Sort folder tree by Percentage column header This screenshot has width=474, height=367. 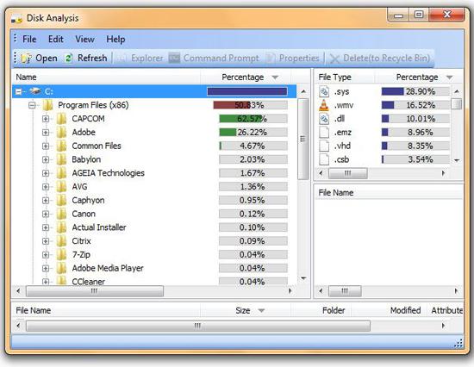click(x=246, y=78)
